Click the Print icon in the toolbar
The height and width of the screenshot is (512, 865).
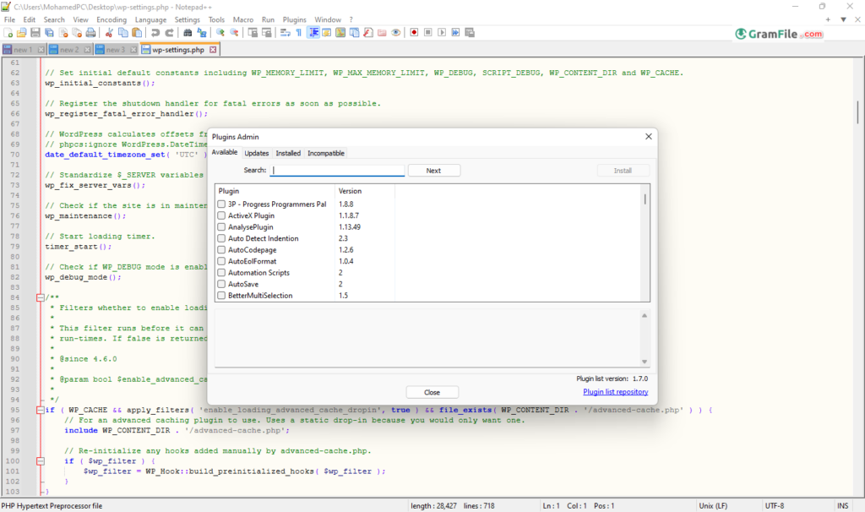click(x=91, y=31)
